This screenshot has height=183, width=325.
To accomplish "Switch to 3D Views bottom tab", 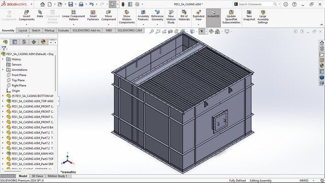I will tap(37, 176).
